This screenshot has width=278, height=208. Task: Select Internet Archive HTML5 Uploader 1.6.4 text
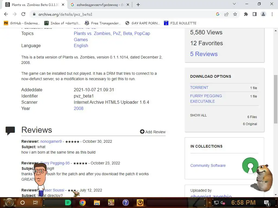pos(111,102)
